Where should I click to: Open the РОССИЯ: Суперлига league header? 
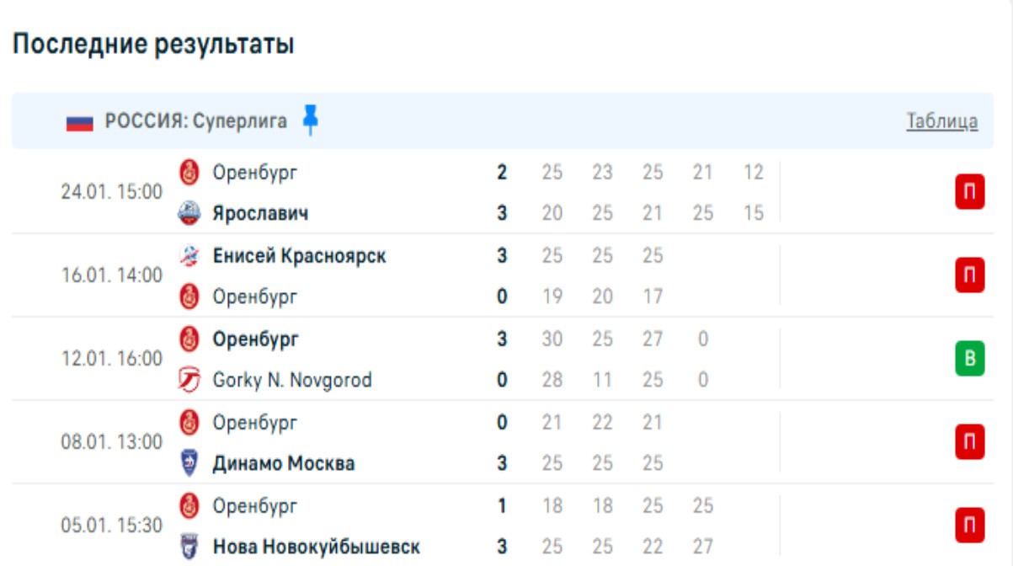tap(195, 121)
